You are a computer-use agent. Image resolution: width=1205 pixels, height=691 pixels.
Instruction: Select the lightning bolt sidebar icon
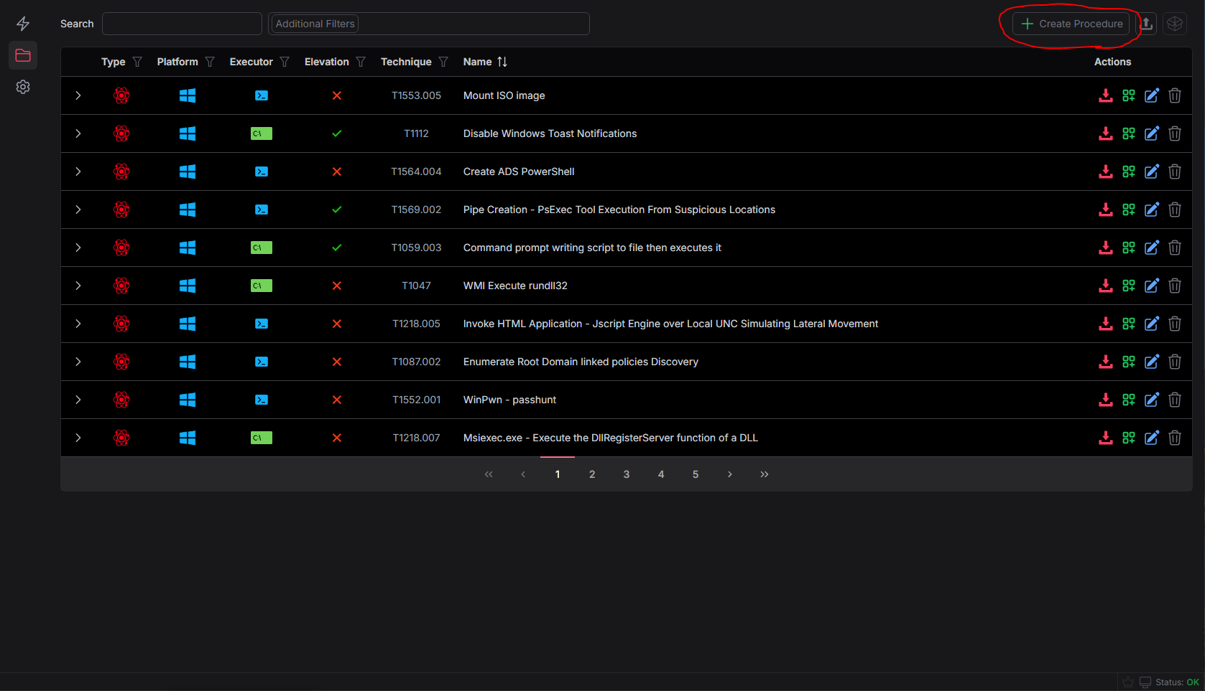(x=22, y=23)
